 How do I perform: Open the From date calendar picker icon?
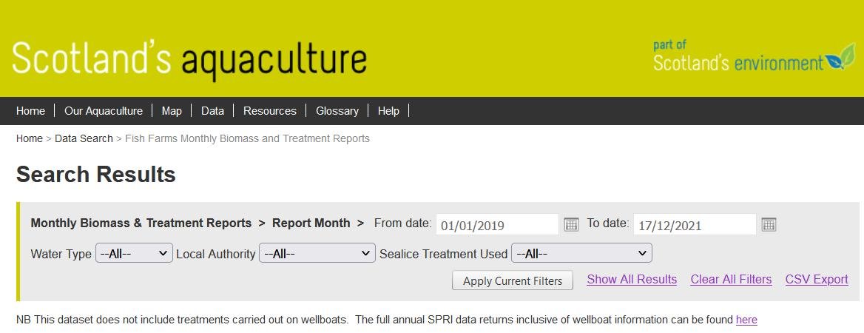click(x=571, y=224)
